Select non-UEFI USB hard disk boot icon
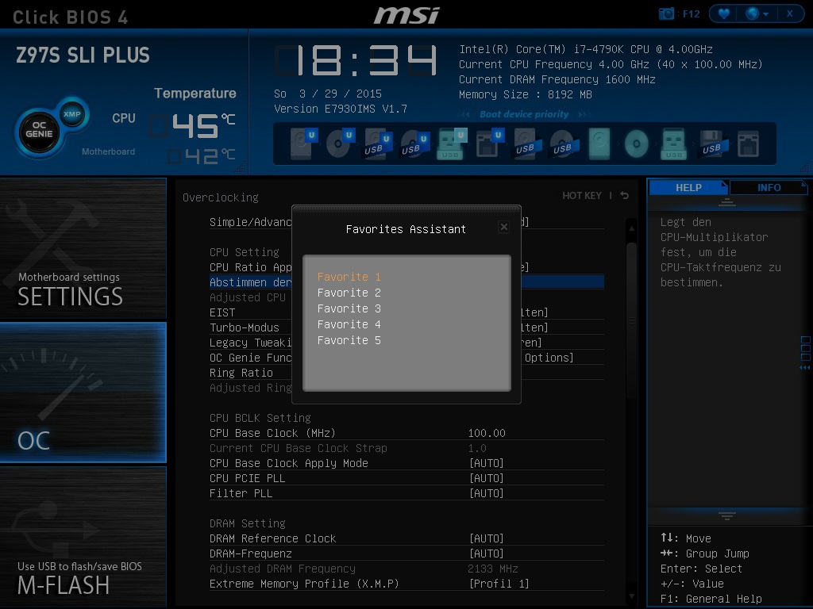 click(527, 144)
